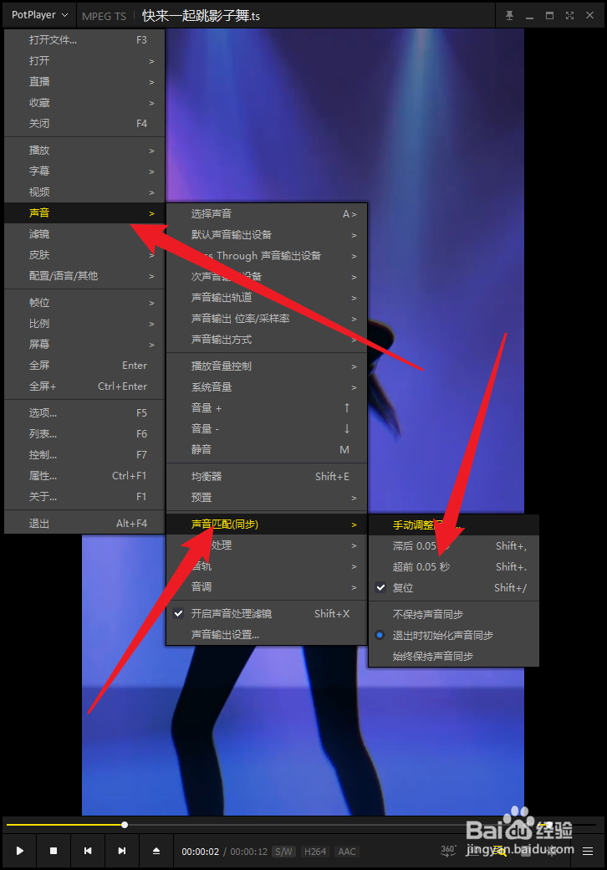Select 全屏+ Ctrl+Enter entry
607x870 pixels.
point(84,386)
